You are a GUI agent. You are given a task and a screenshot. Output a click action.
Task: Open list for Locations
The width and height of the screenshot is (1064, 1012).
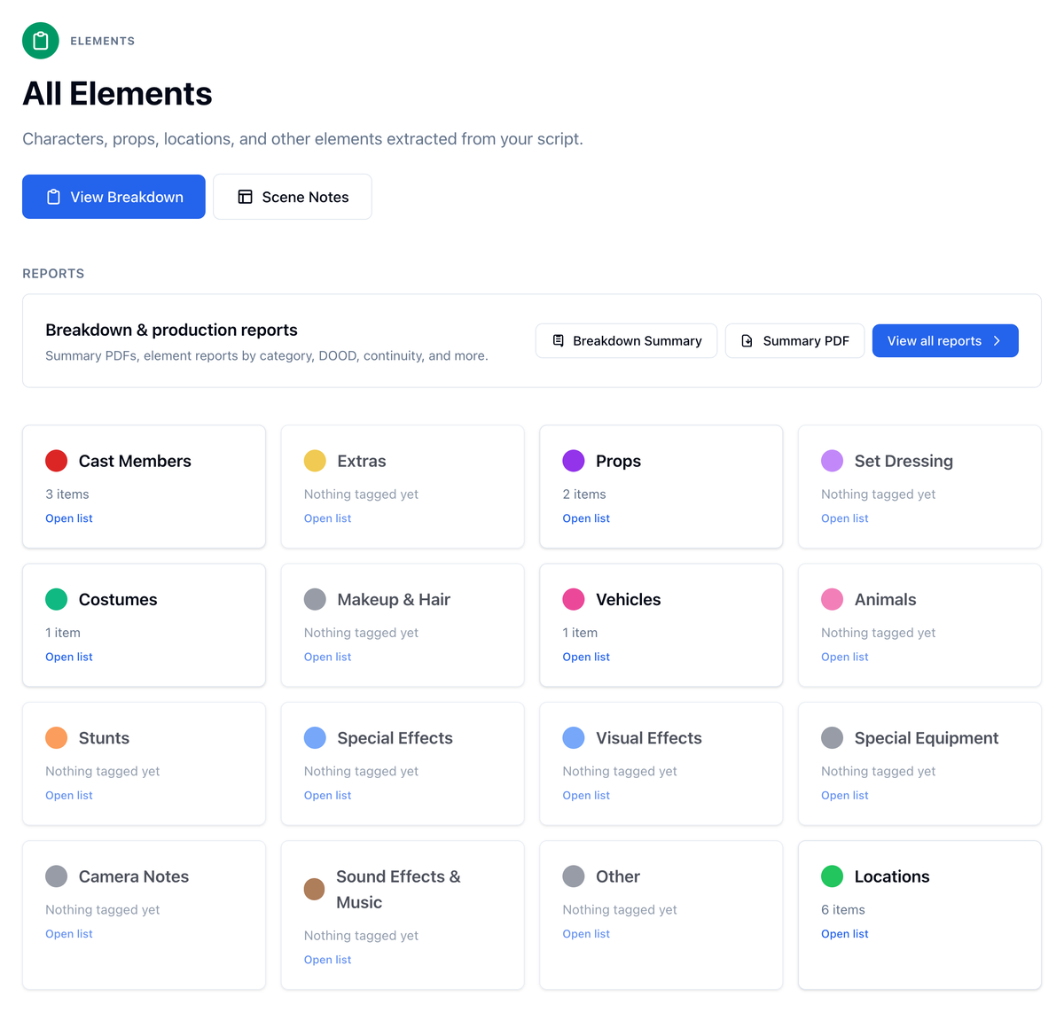845,934
